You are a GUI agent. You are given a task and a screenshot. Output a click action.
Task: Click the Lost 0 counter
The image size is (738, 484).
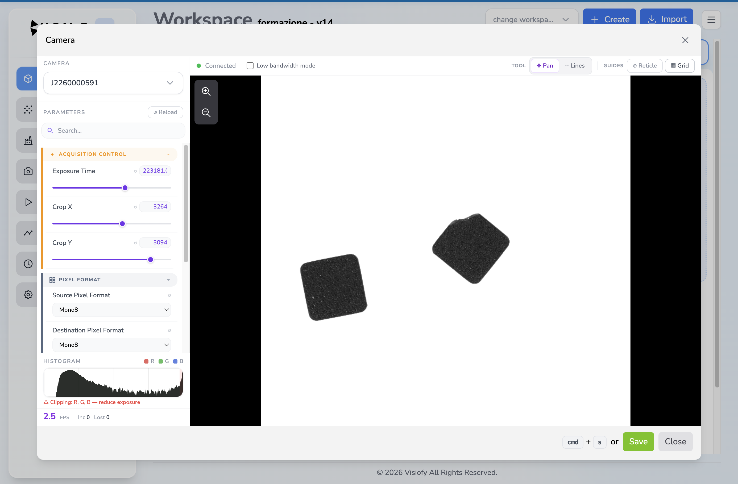pos(101,417)
